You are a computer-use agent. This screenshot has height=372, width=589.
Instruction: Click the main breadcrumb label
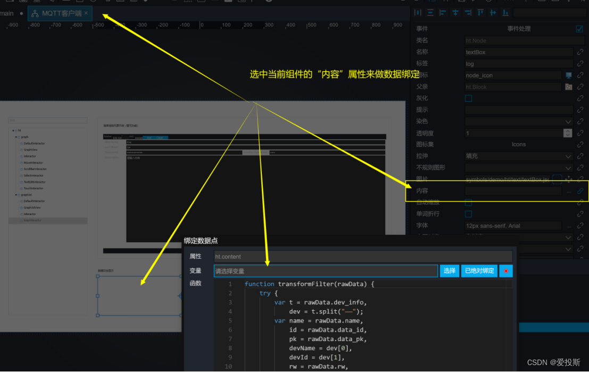7,13
